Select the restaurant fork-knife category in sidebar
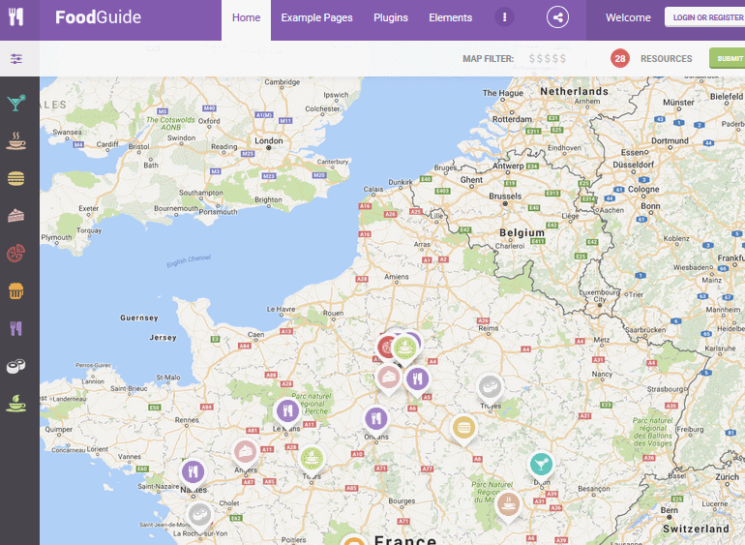This screenshot has height=545, width=745. coord(16,328)
